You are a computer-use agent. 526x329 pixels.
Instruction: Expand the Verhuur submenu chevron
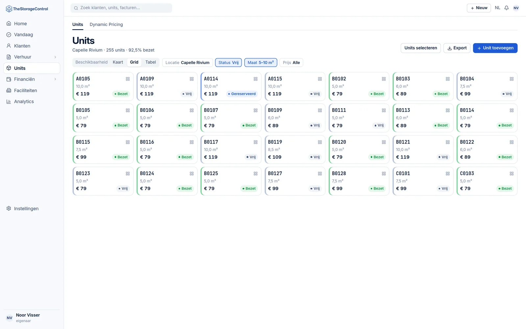(x=55, y=57)
